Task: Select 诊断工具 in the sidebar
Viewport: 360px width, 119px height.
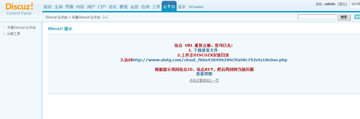Action: coord(14,34)
